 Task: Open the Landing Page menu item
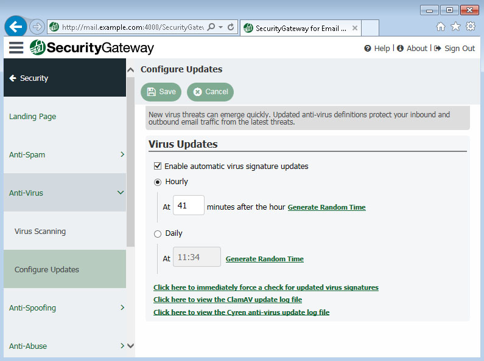point(65,117)
